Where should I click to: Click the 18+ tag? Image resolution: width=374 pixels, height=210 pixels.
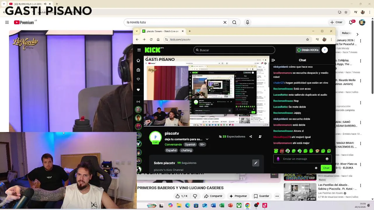pos(202,145)
